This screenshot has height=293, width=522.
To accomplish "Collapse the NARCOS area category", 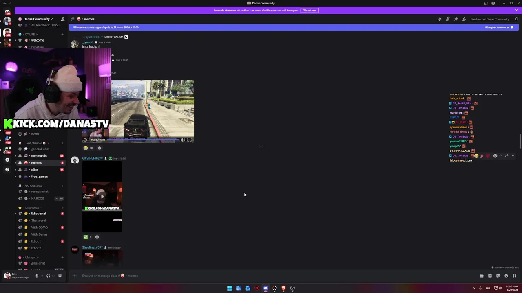I will click(x=32, y=186).
